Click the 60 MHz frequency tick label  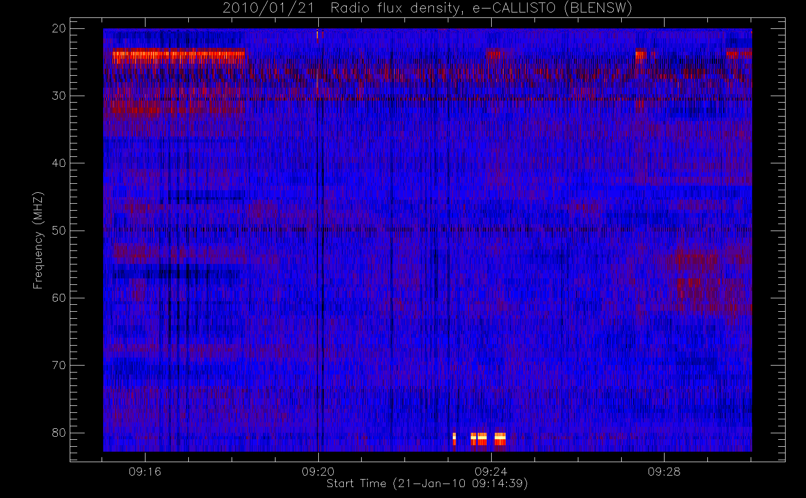59,298
